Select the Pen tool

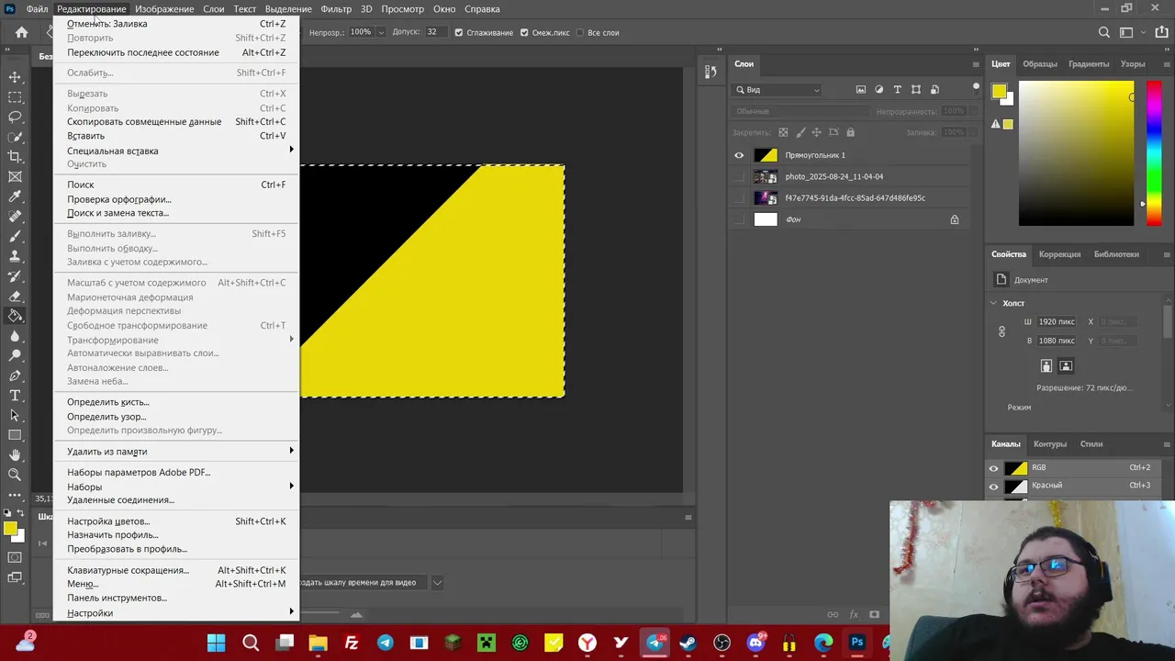(x=15, y=375)
